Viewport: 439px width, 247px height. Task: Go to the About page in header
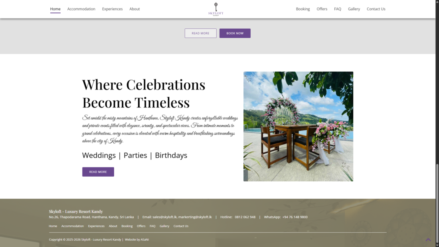(x=134, y=9)
